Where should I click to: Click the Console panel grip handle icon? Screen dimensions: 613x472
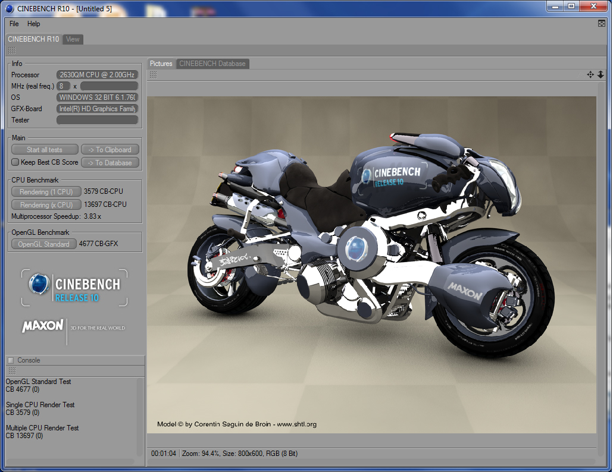[12, 370]
